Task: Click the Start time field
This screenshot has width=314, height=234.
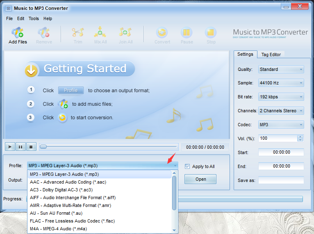Action: [x=281, y=152]
